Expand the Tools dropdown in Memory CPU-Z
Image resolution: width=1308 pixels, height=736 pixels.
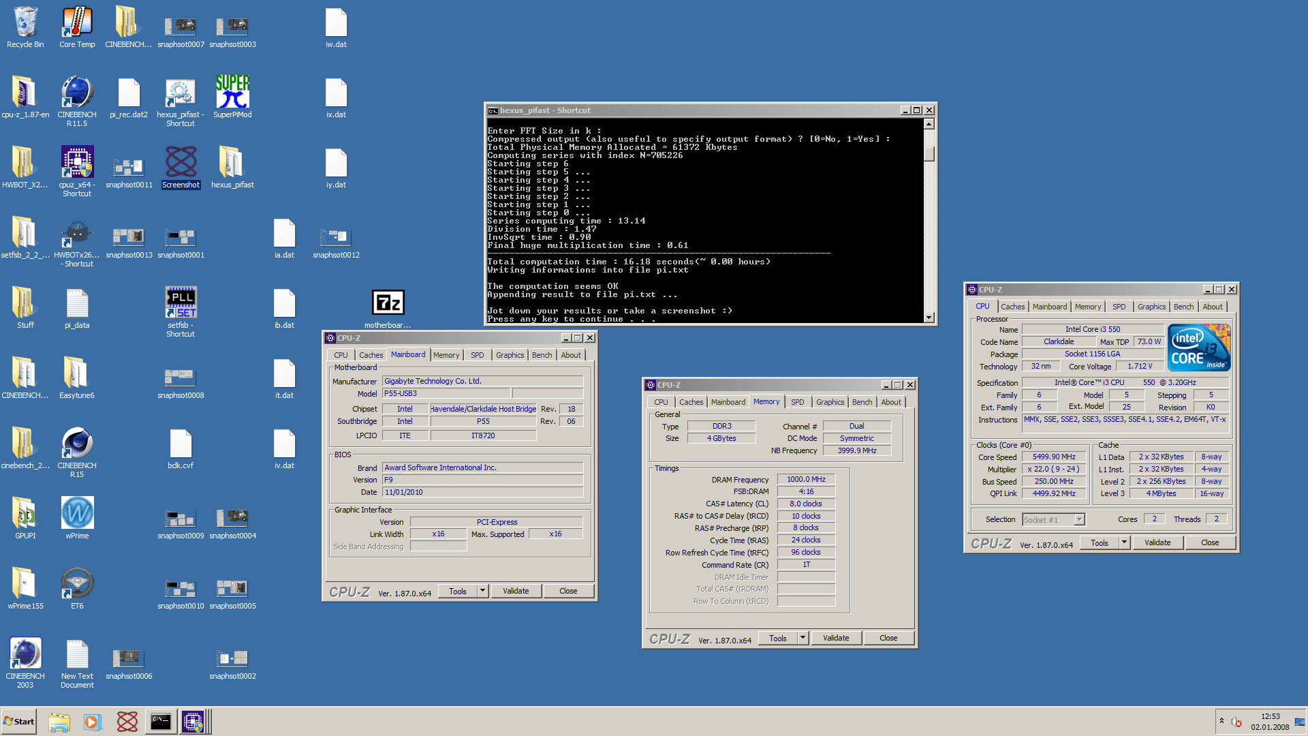803,638
